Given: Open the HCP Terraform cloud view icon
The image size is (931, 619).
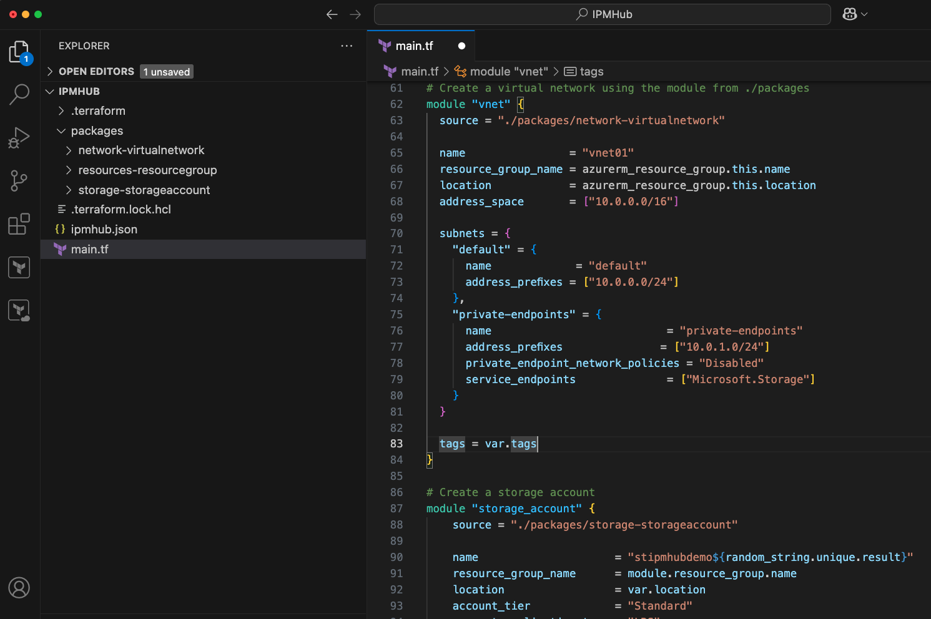Looking at the screenshot, I should coord(19,310).
